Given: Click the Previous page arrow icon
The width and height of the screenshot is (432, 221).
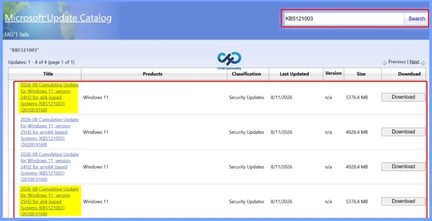Looking at the screenshot, I should click(x=384, y=63).
